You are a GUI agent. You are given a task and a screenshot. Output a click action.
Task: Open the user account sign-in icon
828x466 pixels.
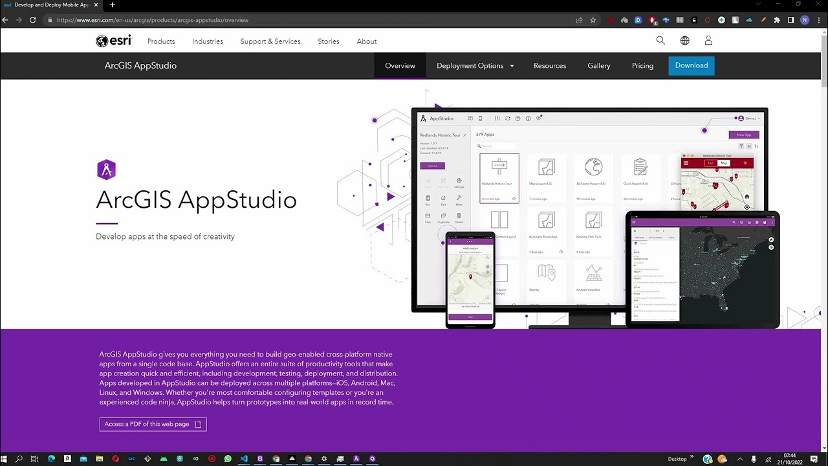tap(708, 41)
